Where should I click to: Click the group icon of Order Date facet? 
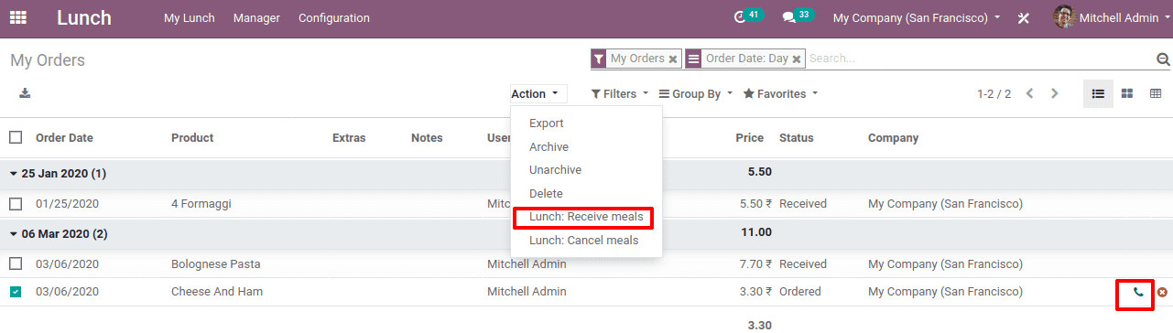(x=693, y=59)
